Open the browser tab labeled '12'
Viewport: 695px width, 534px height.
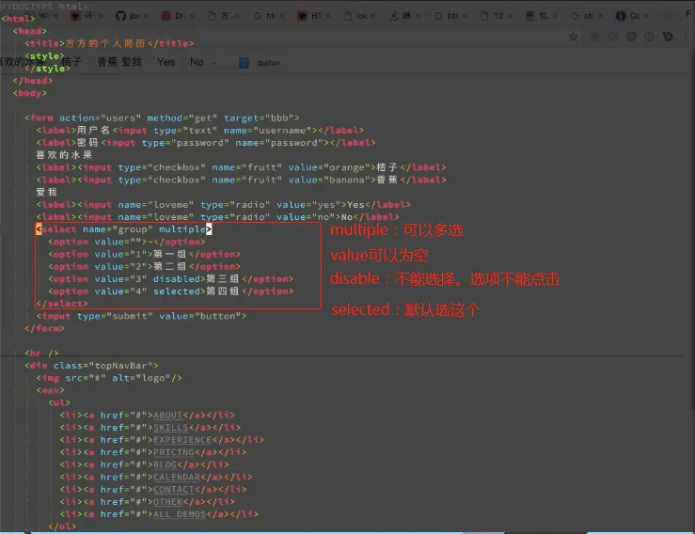click(497, 16)
